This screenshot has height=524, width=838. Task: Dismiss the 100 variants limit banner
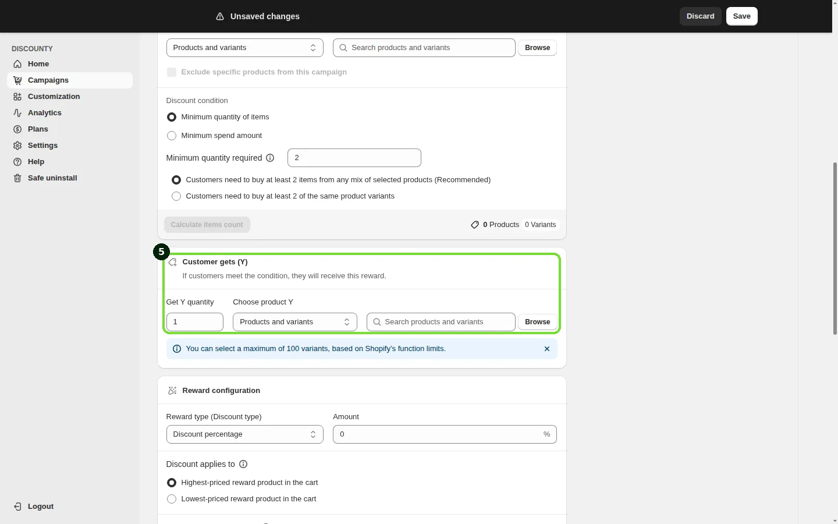click(x=547, y=349)
